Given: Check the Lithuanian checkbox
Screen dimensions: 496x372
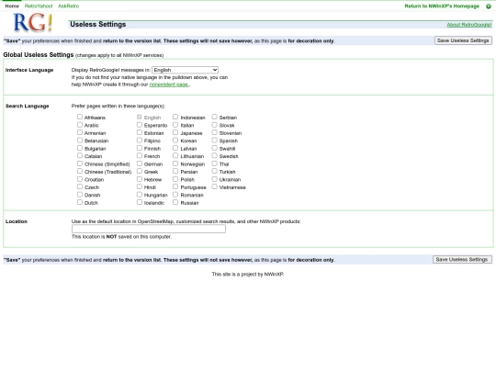Looking at the screenshot, I should [175, 155].
